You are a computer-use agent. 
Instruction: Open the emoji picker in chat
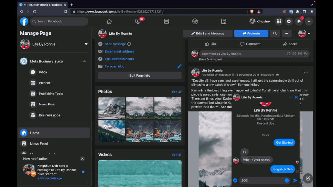click(x=287, y=181)
